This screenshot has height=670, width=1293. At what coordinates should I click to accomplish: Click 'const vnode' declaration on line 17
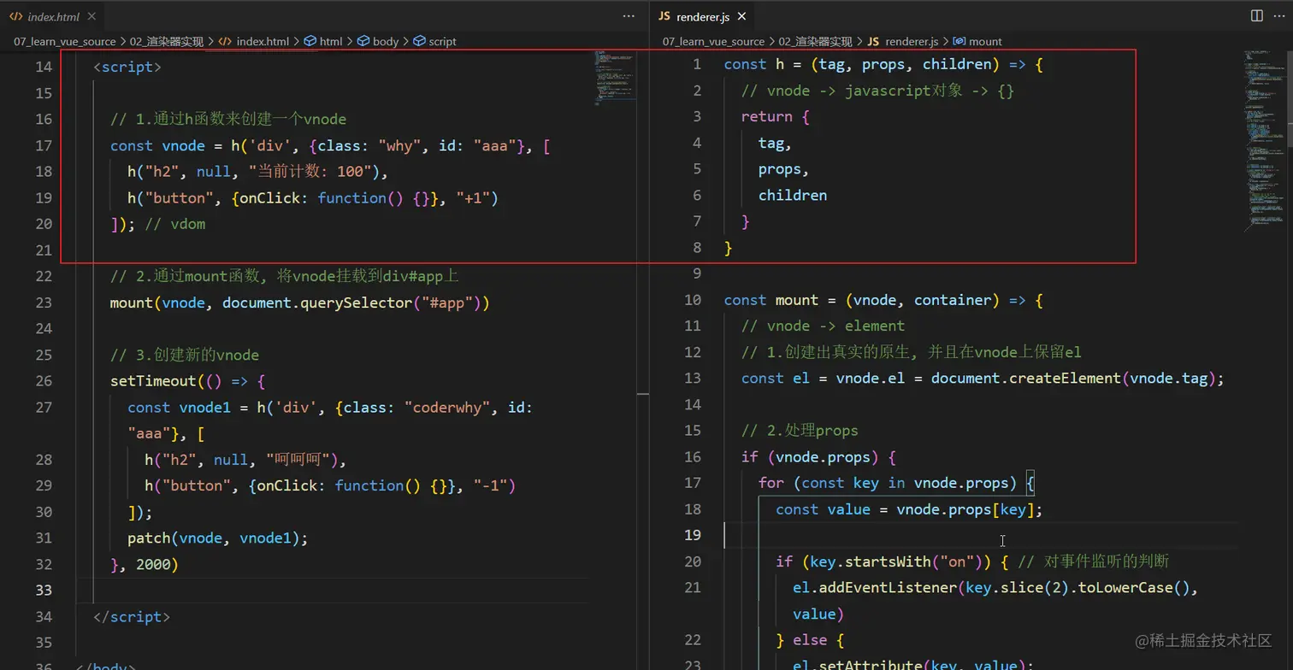pyautogui.click(x=157, y=145)
